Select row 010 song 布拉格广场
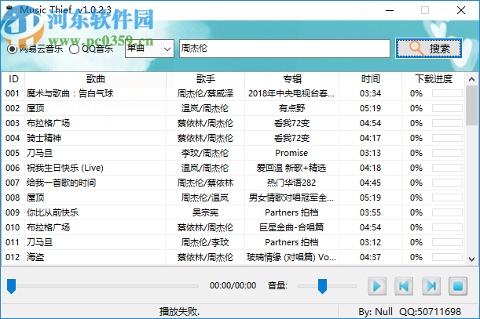This screenshot has width=480, height=319. [x=48, y=227]
